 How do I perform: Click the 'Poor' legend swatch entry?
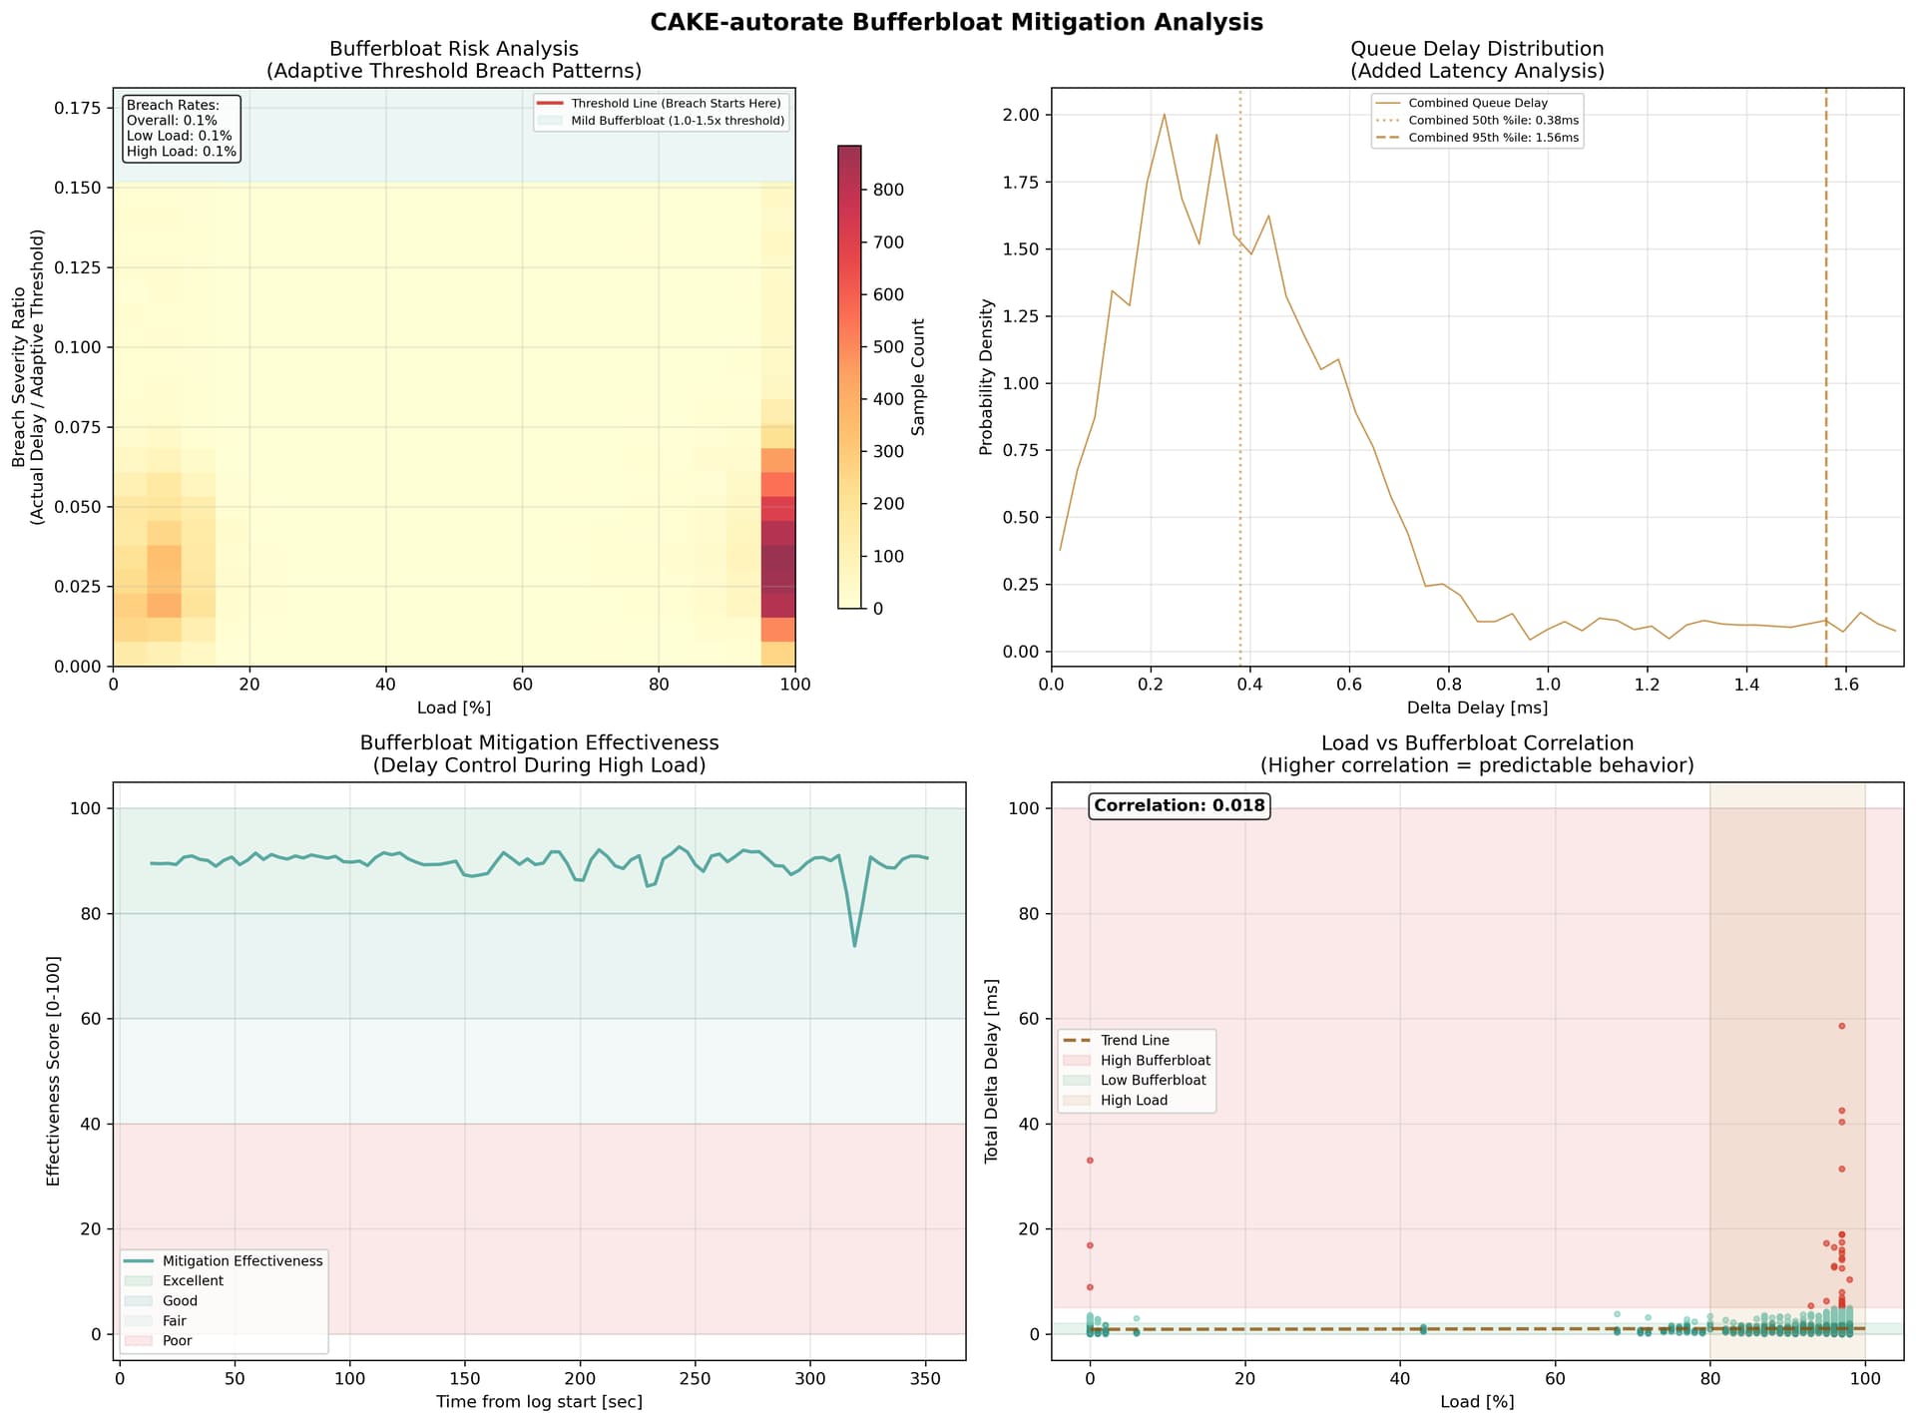tap(159, 1341)
